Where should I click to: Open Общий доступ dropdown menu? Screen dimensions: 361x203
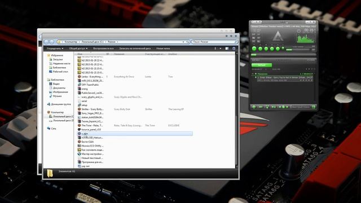[x=78, y=48]
